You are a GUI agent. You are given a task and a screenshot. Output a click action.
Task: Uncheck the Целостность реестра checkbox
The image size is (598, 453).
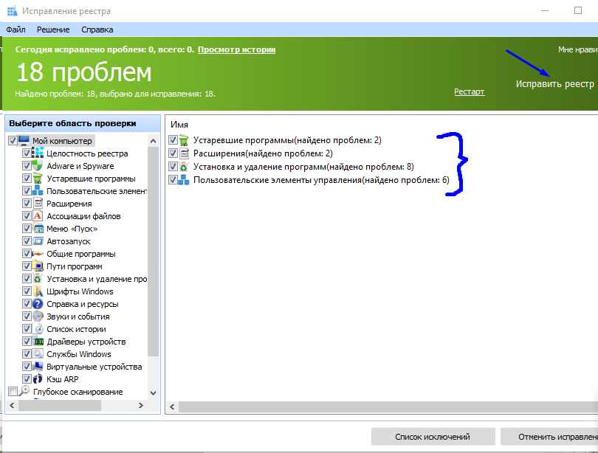(x=27, y=153)
